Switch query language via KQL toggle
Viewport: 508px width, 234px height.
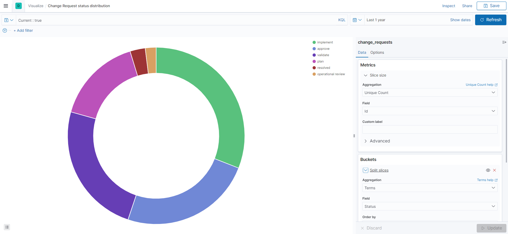pyautogui.click(x=341, y=20)
